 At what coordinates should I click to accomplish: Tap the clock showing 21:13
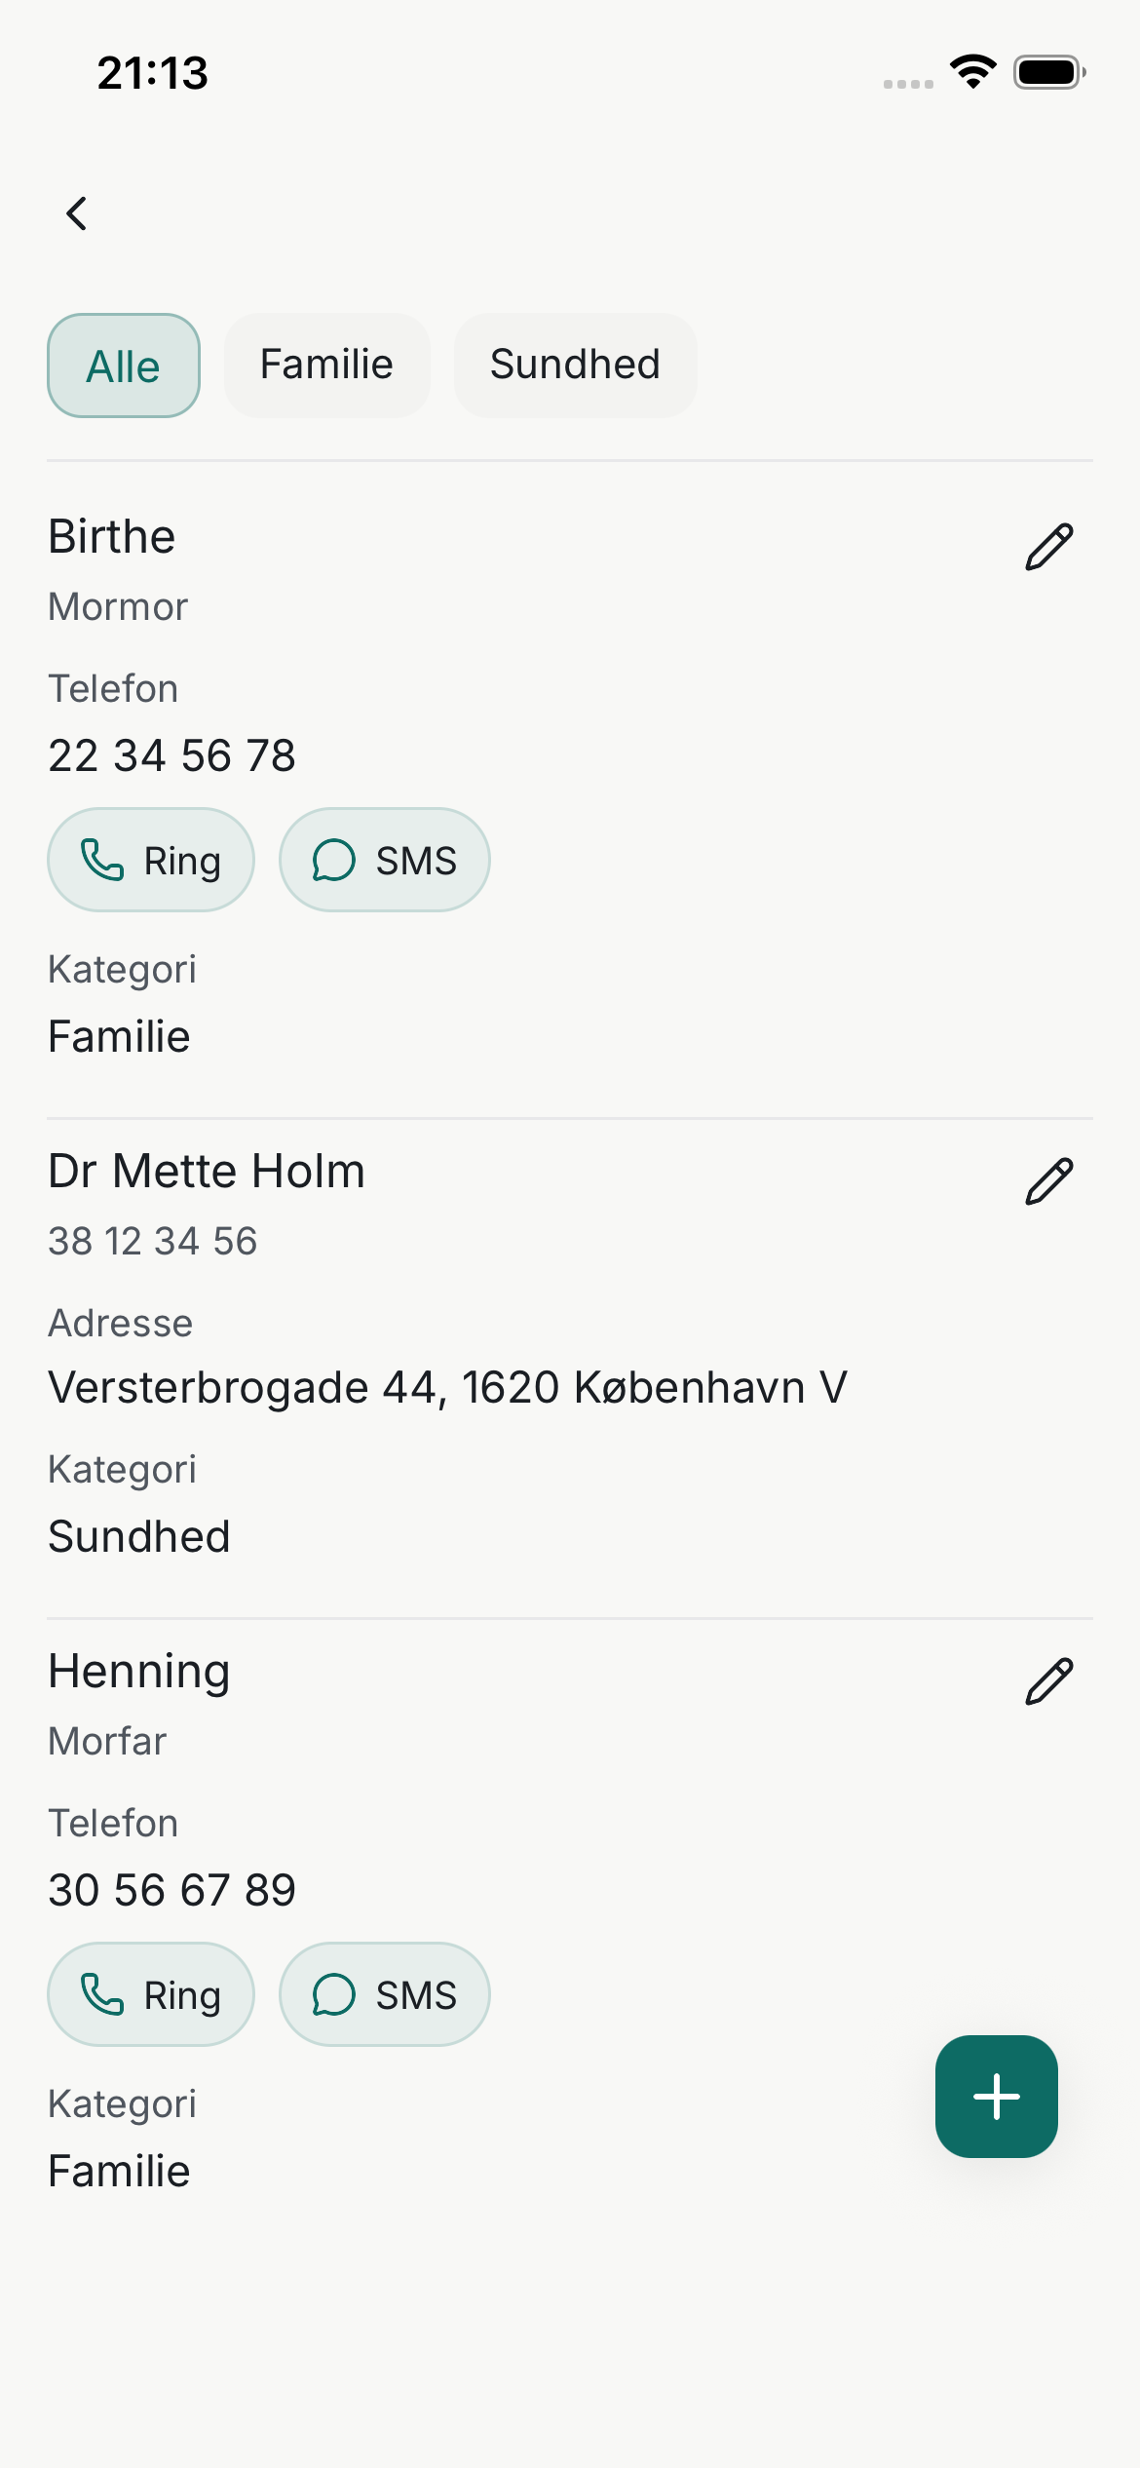[153, 73]
